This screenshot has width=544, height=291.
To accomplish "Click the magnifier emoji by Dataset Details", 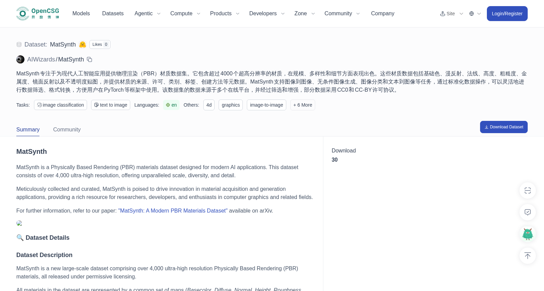I will (20, 238).
